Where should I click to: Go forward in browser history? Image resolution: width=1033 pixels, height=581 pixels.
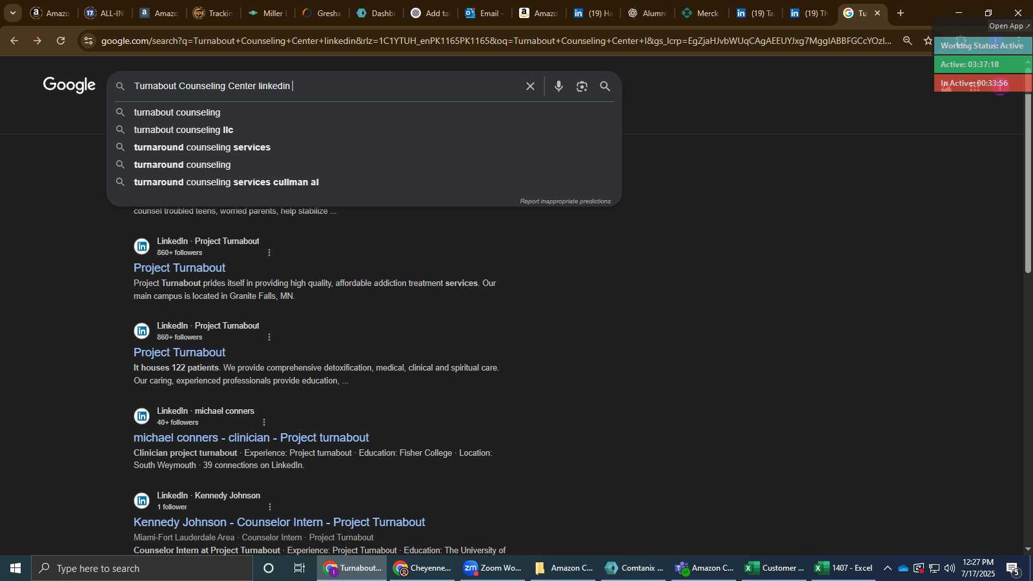(x=37, y=41)
